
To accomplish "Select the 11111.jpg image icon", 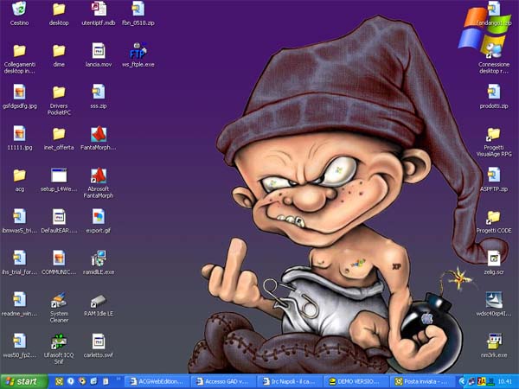I will [19, 134].
